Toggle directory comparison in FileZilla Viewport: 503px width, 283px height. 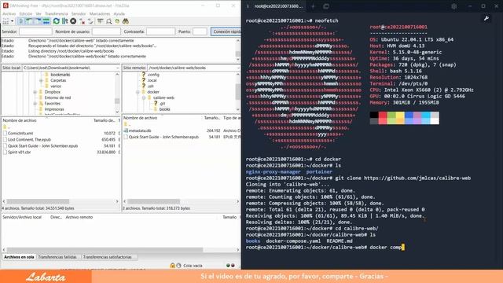tap(108, 21)
